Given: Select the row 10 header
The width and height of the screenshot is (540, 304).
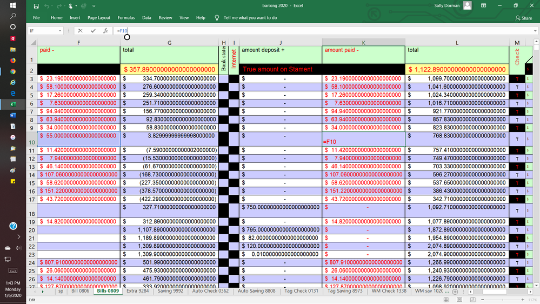Looking at the screenshot, I should coord(32,139).
